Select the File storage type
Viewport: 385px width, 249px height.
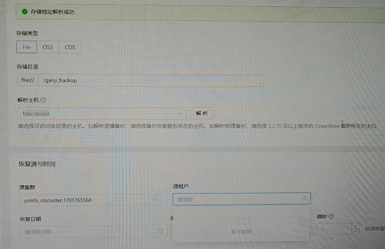(27, 47)
